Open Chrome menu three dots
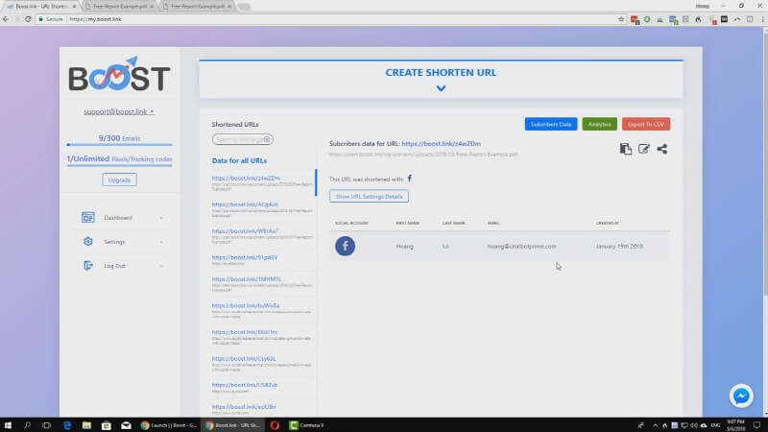The height and width of the screenshot is (432, 768). coord(762,19)
